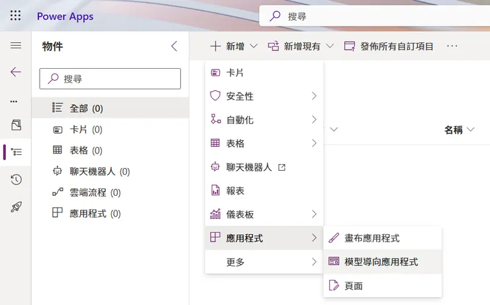Click the 雲端流程 flow icon in tree

pyautogui.click(x=58, y=192)
